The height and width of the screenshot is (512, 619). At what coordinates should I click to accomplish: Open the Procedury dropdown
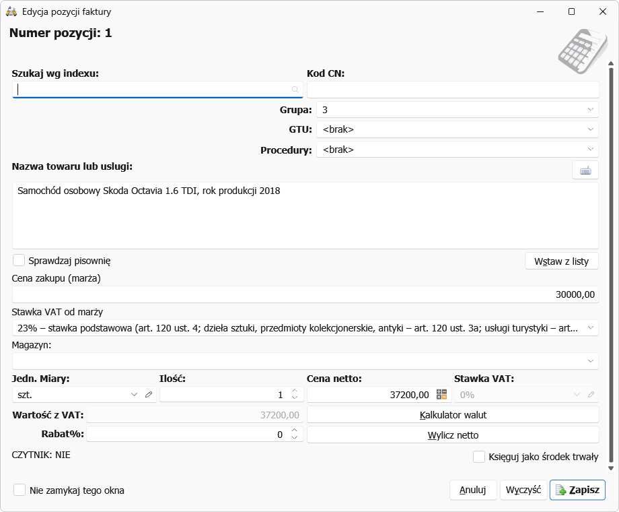(x=591, y=150)
